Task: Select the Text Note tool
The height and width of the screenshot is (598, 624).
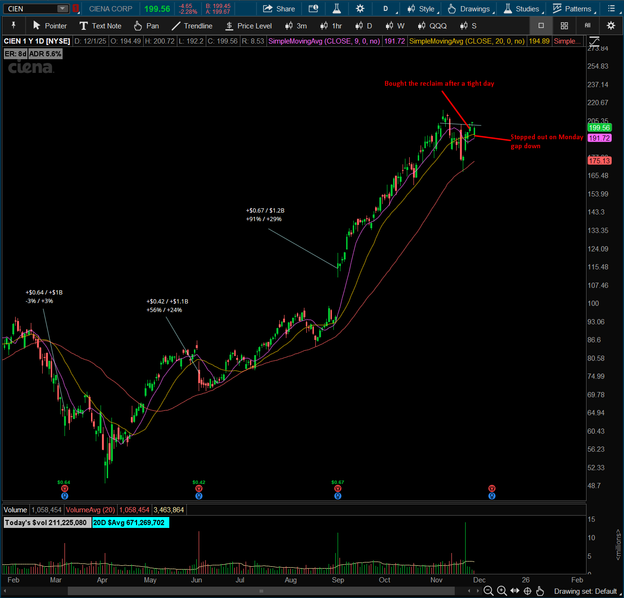Action: coord(101,26)
